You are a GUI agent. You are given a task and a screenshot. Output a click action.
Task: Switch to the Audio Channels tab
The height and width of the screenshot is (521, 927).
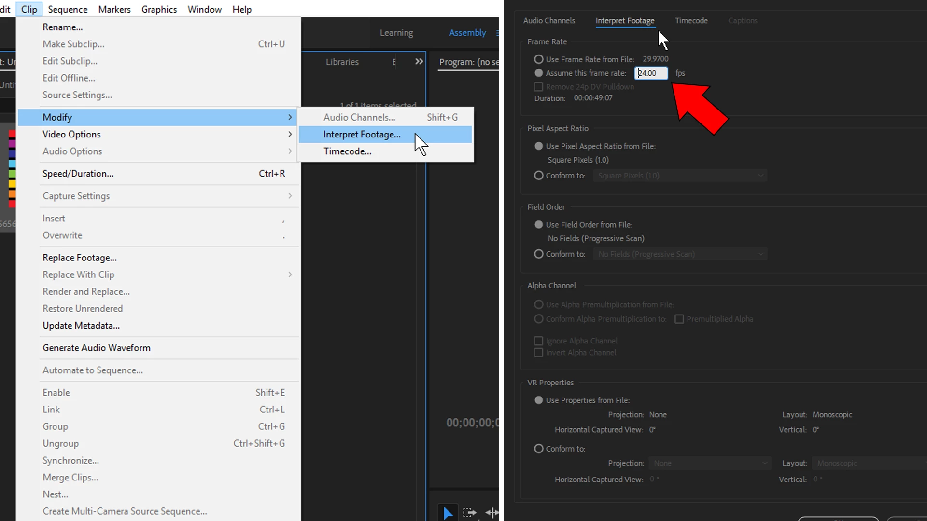549,21
